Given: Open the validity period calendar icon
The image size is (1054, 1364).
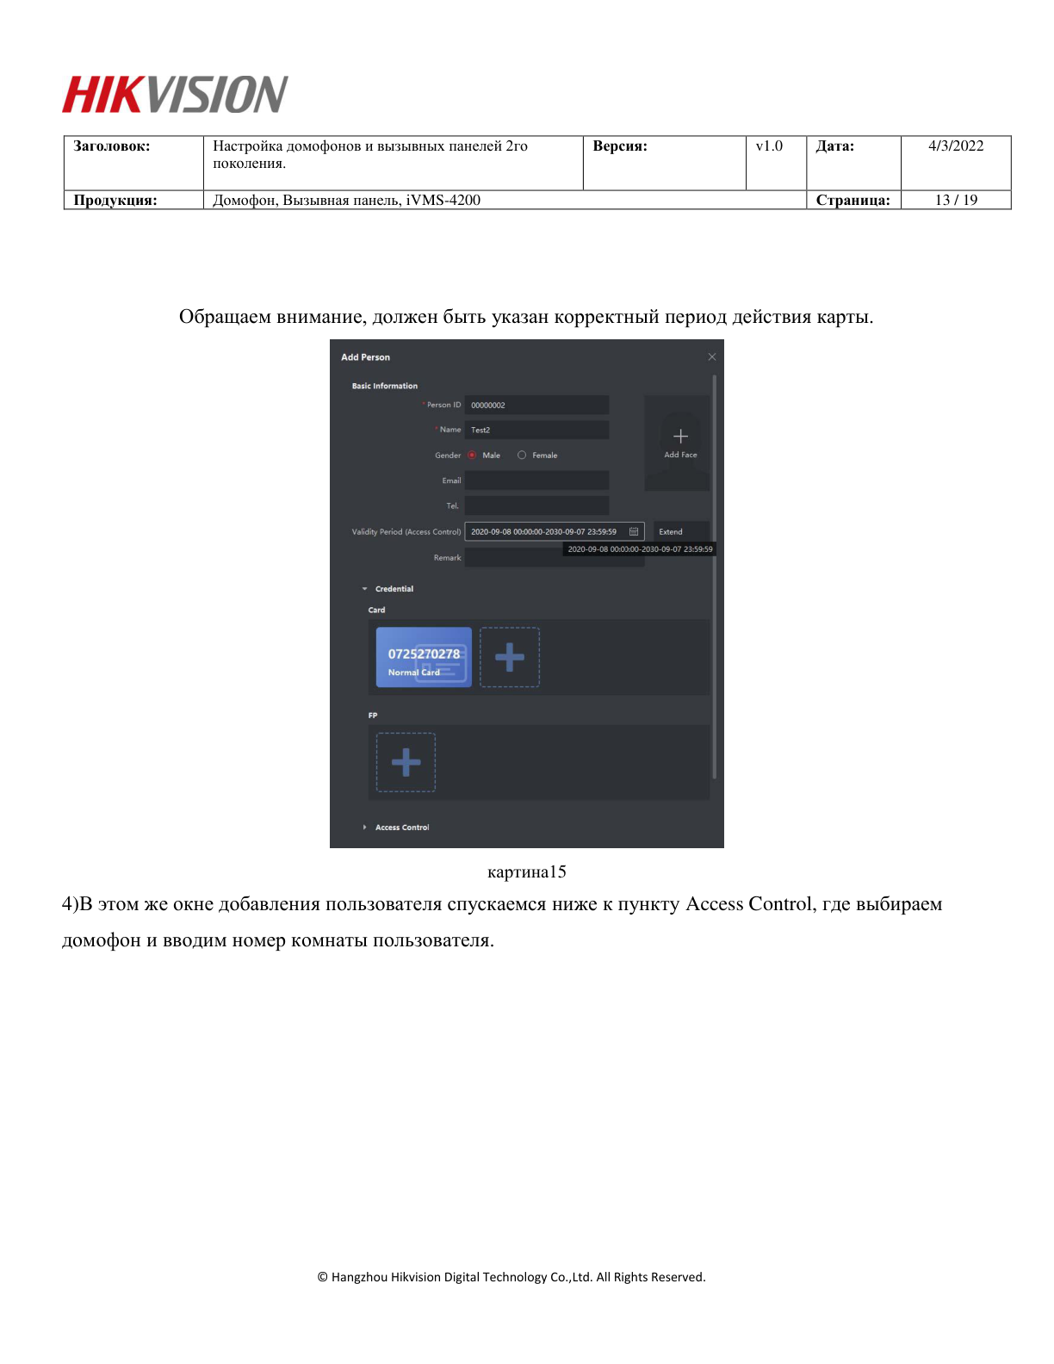Looking at the screenshot, I should pyautogui.click(x=634, y=531).
